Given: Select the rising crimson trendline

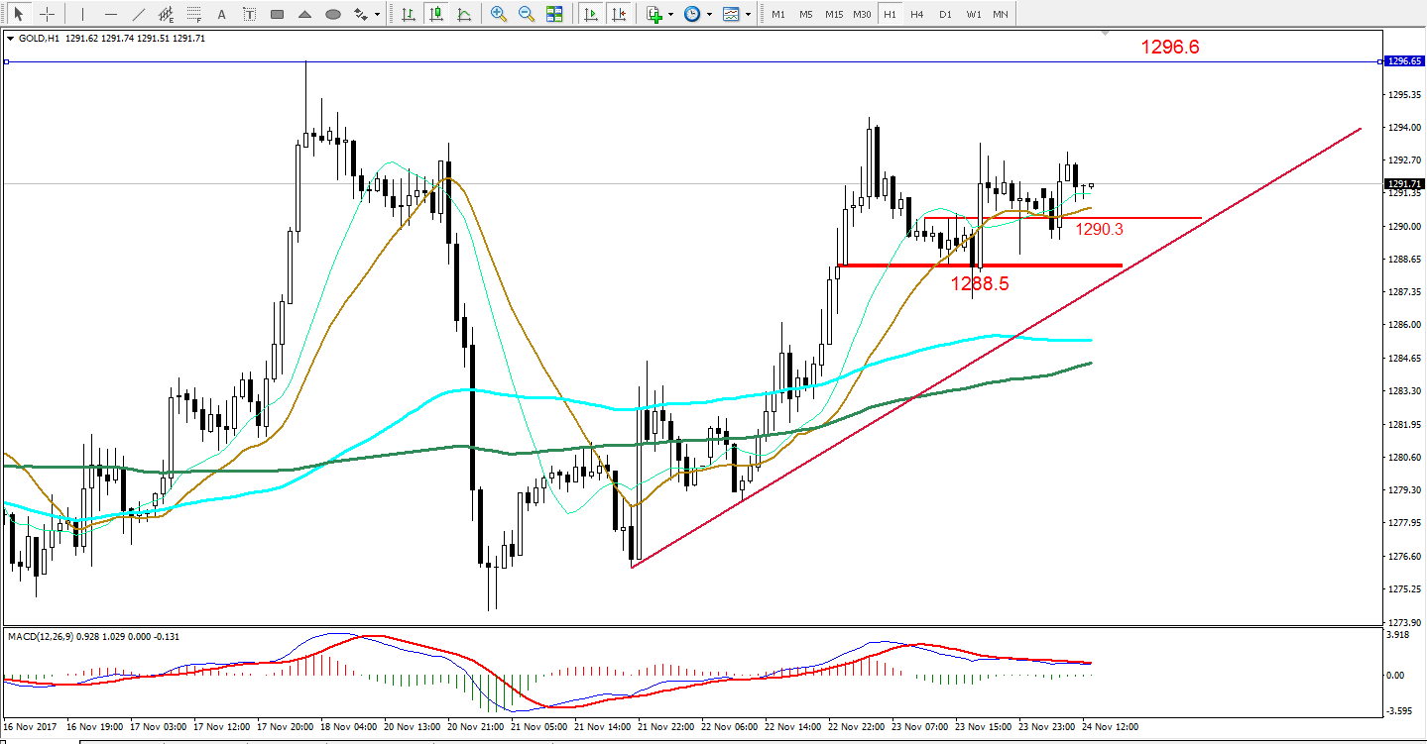Looking at the screenshot, I should pyautogui.click(x=997, y=347).
